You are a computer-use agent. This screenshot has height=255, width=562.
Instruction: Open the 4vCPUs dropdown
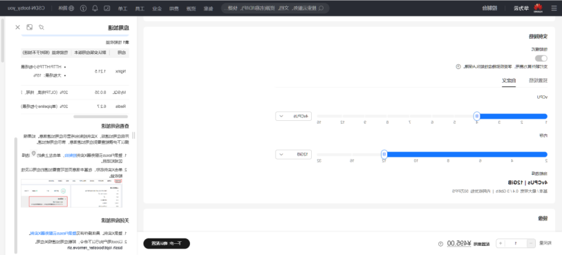pyautogui.click(x=293, y=116)
